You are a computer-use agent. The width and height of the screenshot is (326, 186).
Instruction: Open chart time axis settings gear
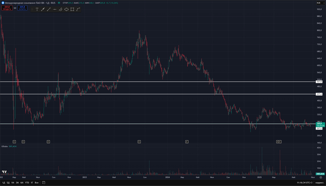pos(320,177)
